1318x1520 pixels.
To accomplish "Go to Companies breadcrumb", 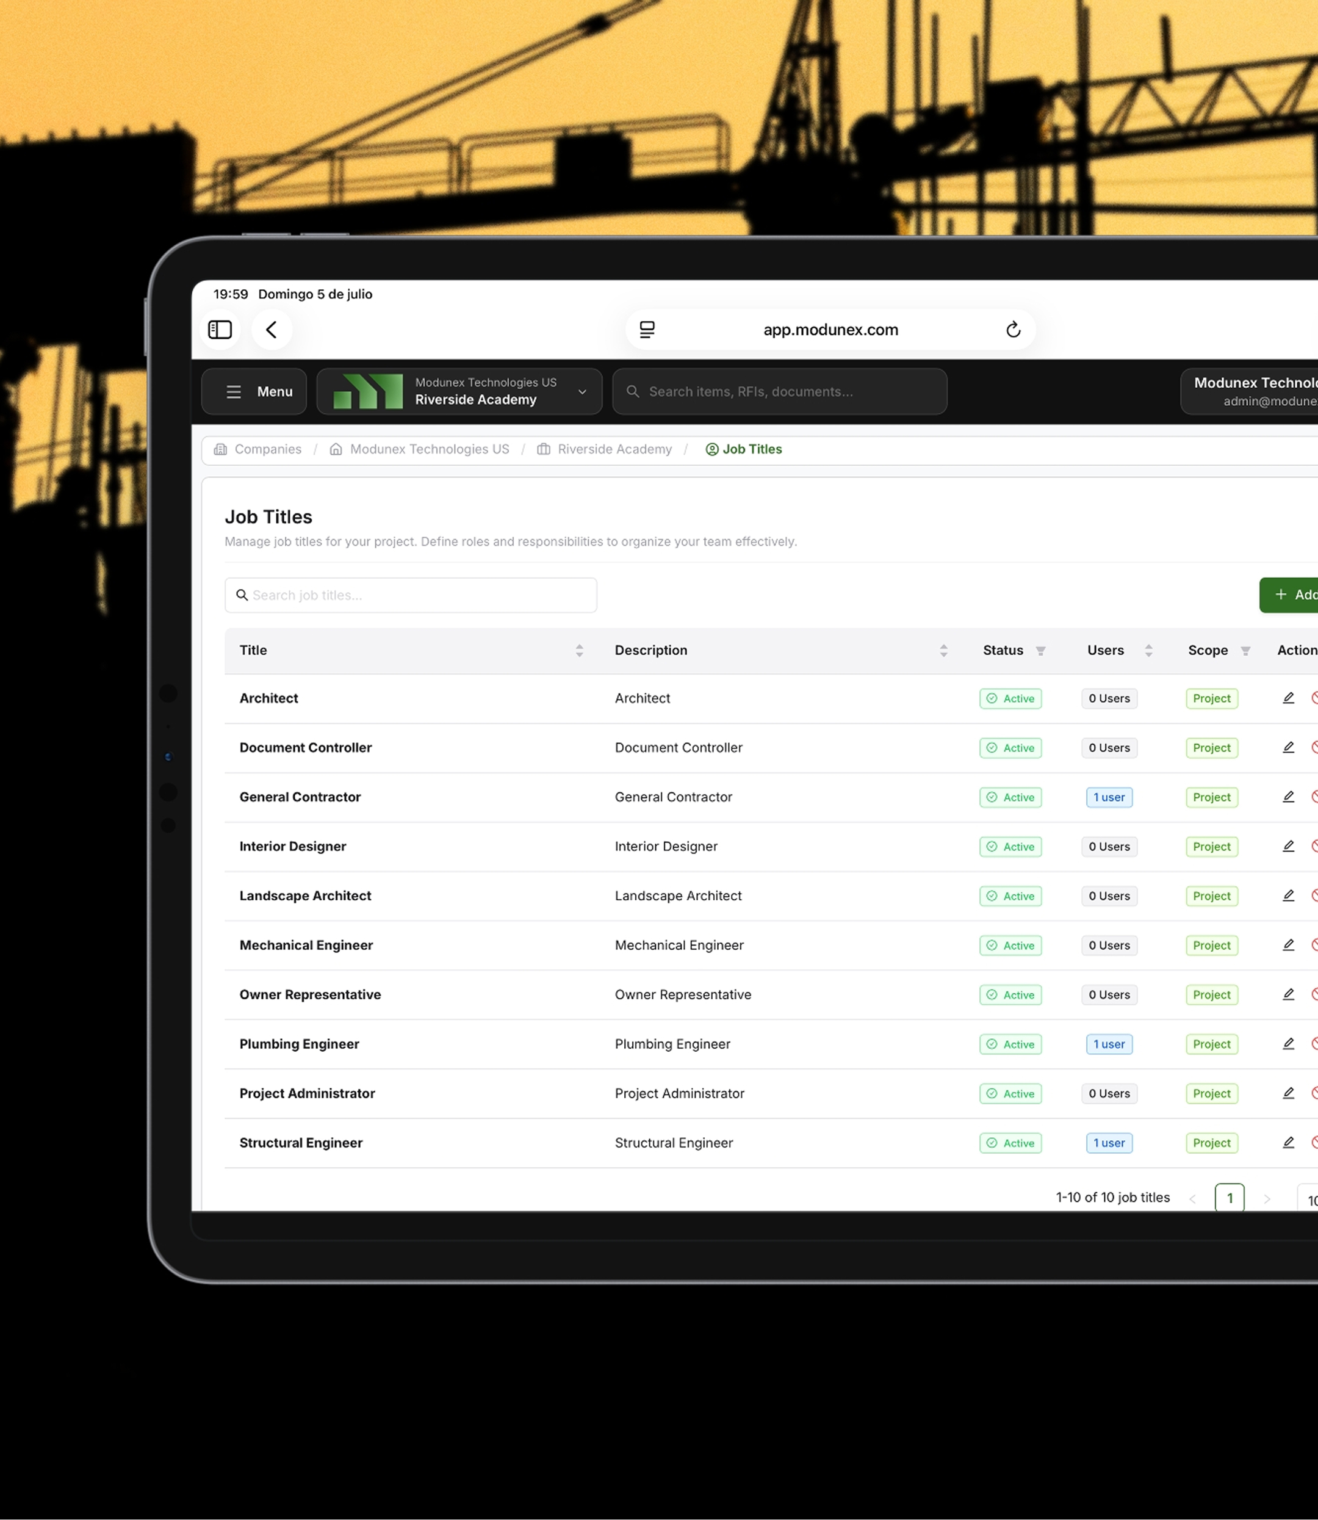I will (x=258, y=449).
